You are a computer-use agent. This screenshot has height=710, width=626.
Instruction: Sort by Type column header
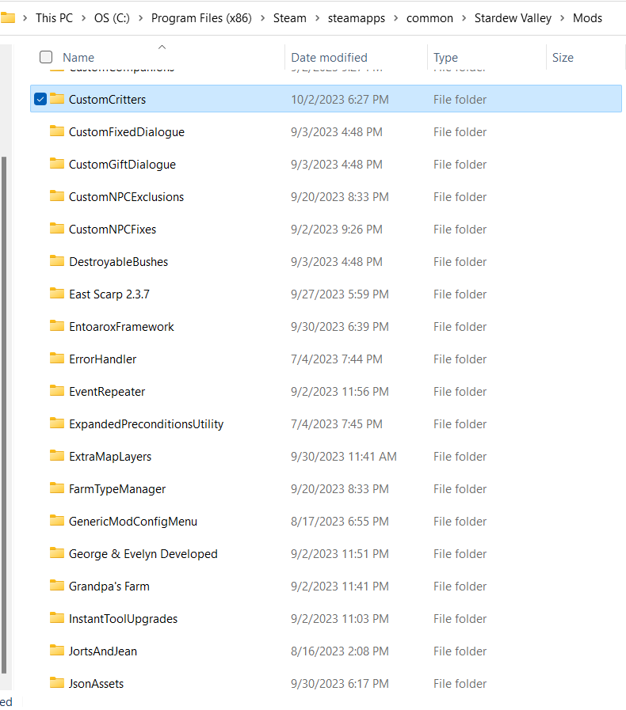click(445, 57)
